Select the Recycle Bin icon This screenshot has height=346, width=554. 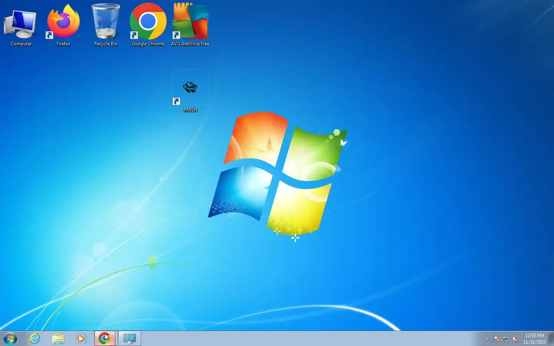(106, 25)
